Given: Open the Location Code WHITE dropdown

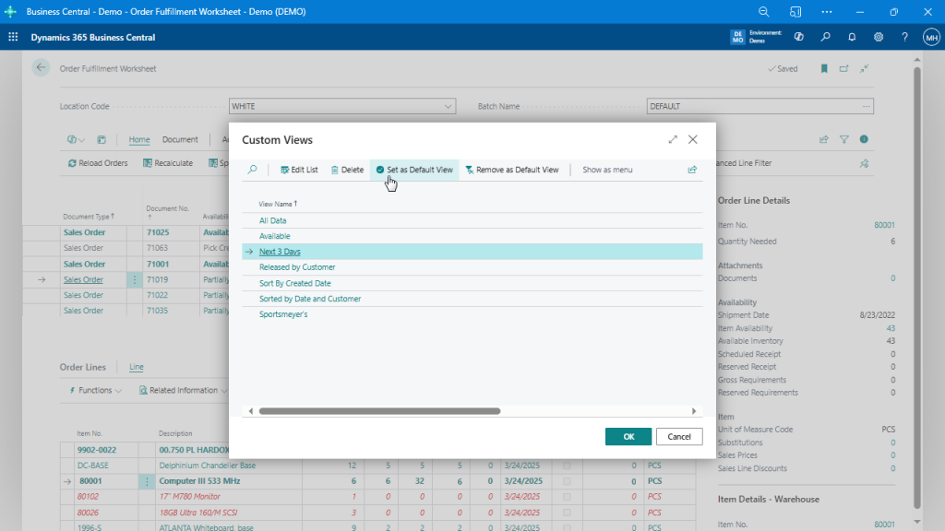Looking at the screenshot, I should pos(447,106).
